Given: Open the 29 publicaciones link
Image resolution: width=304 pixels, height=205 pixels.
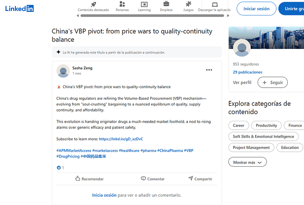Looking at the screenshot, I should tap(248, 72).
